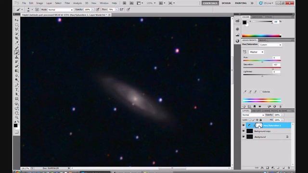Select the Dodge tool
This screenshot has width=308, height=173.
click(x=17, y=80)
